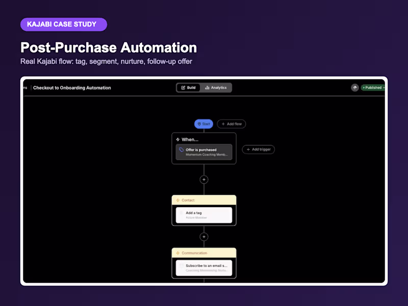This screenshot has width=408, height=306.
Task: Open the Published status dropdown
Action: 373,88
